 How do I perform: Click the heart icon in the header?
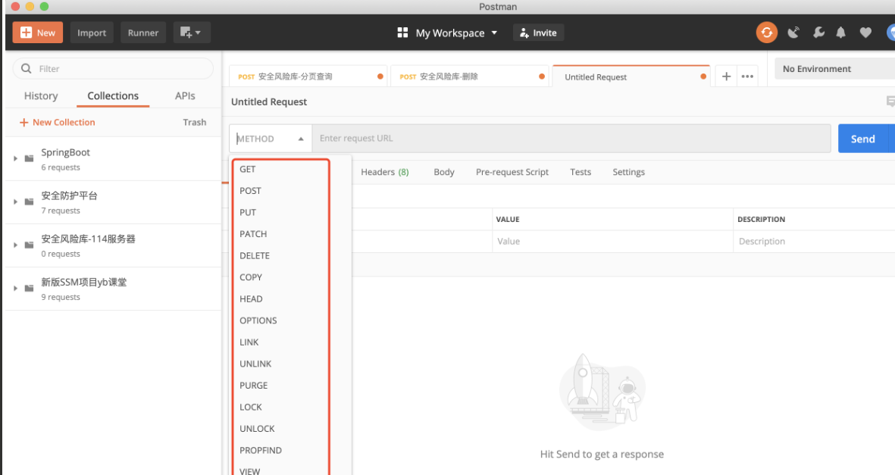[865, 33]
